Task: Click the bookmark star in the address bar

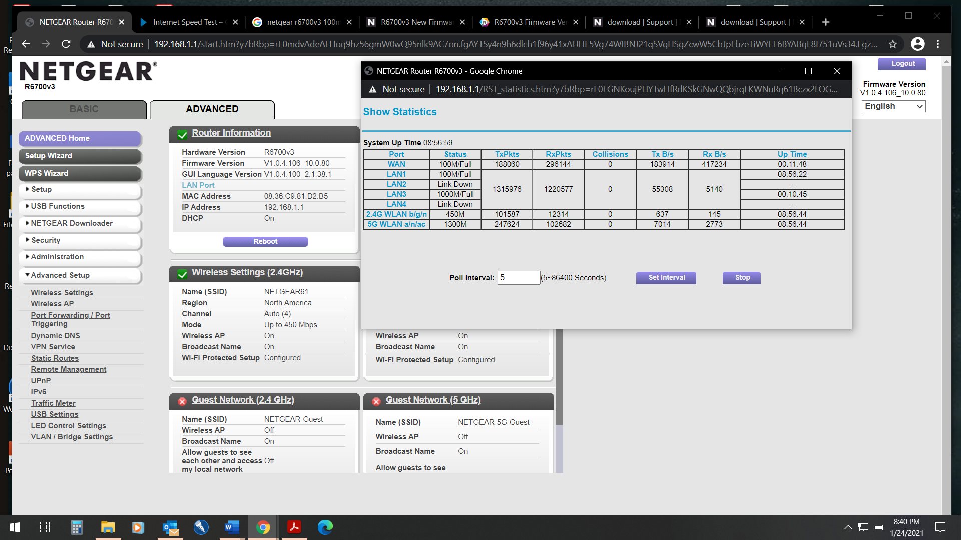Action: tap(893, 44)
